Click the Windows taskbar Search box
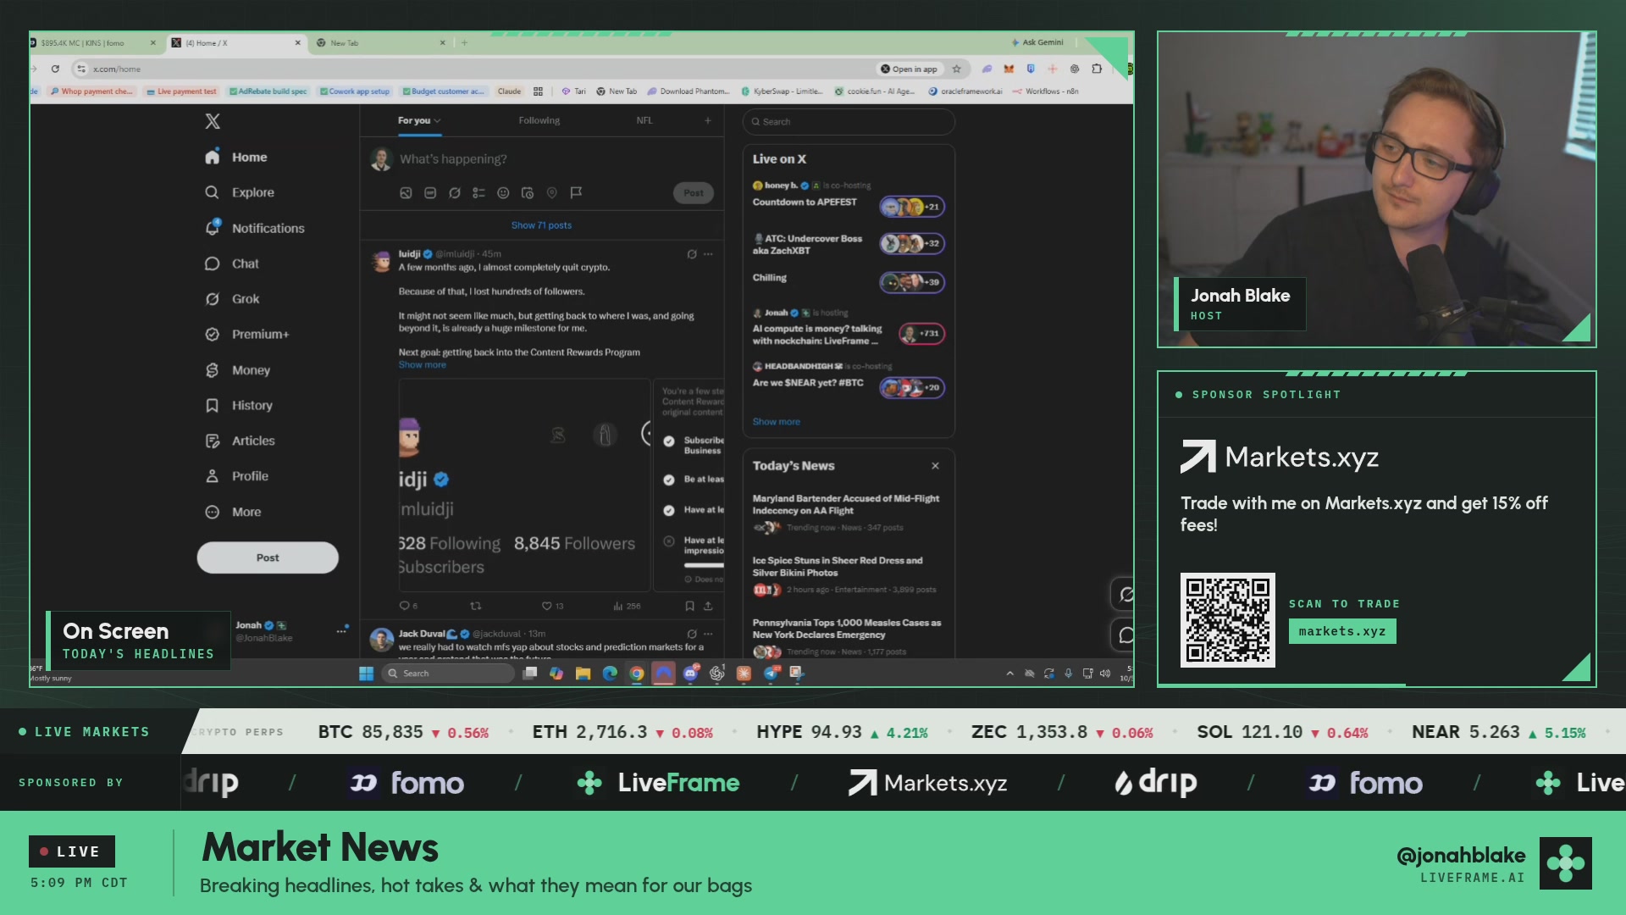 (x=449, y=673)
